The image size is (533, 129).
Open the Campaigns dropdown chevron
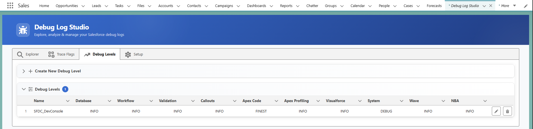(x=238, y=6)
